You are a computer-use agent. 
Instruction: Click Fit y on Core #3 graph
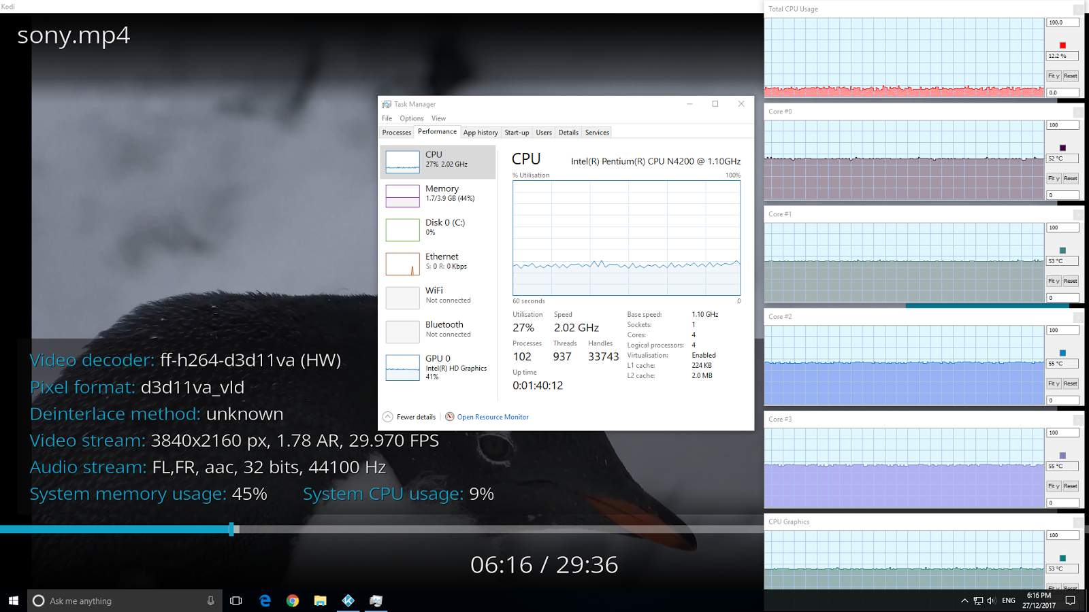click(x=1054, y=486)
